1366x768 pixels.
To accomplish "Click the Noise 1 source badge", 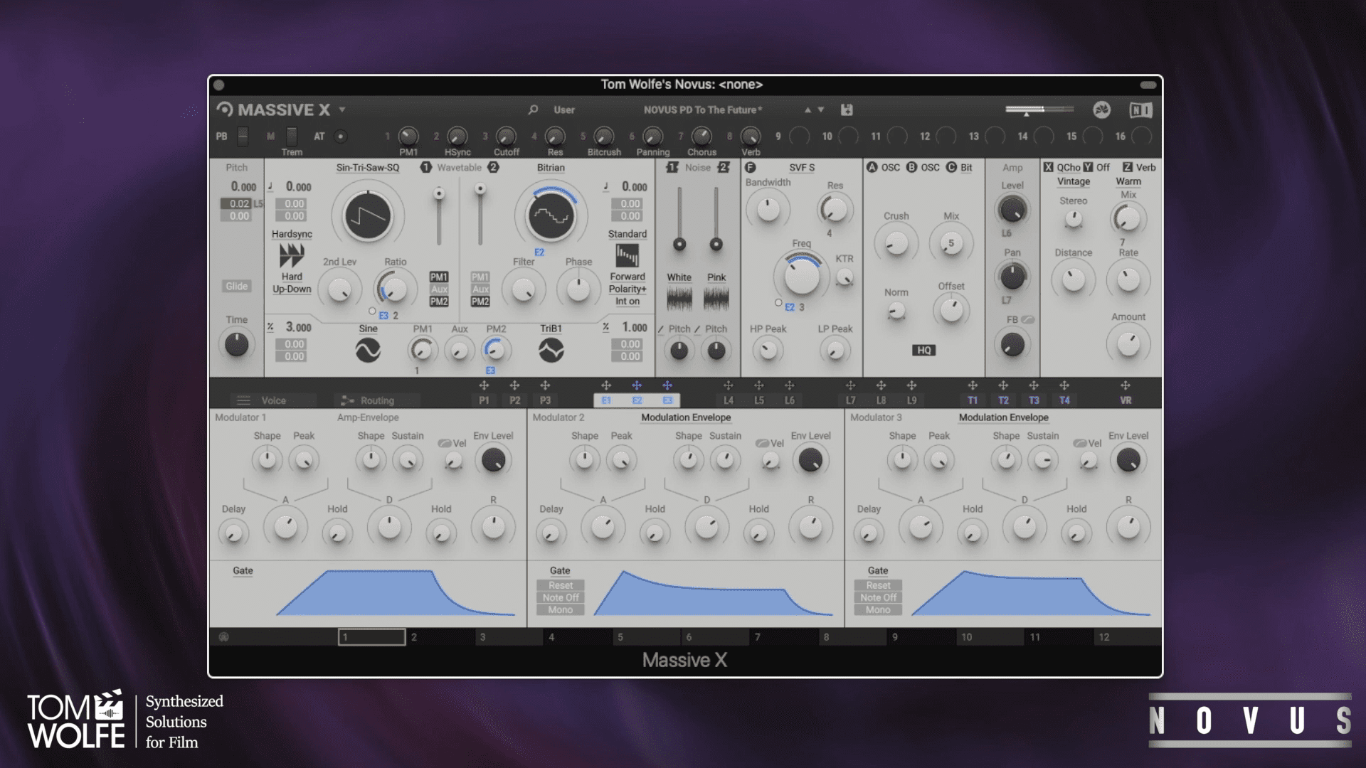I will (x=672, y=168).
